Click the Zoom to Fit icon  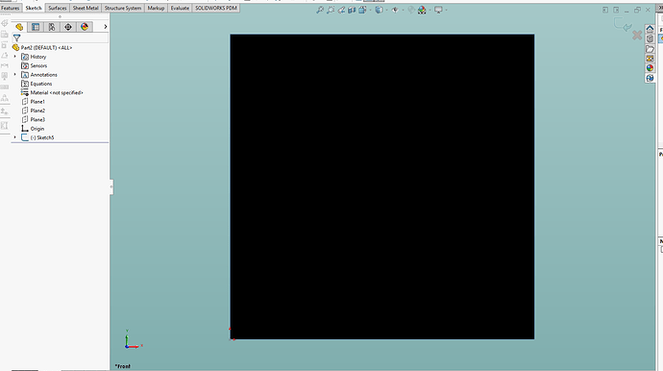pyautogui.click(x=320, y=10)
